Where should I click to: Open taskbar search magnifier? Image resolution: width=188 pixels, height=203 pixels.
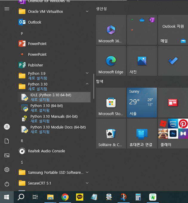(x=21, y=197)
